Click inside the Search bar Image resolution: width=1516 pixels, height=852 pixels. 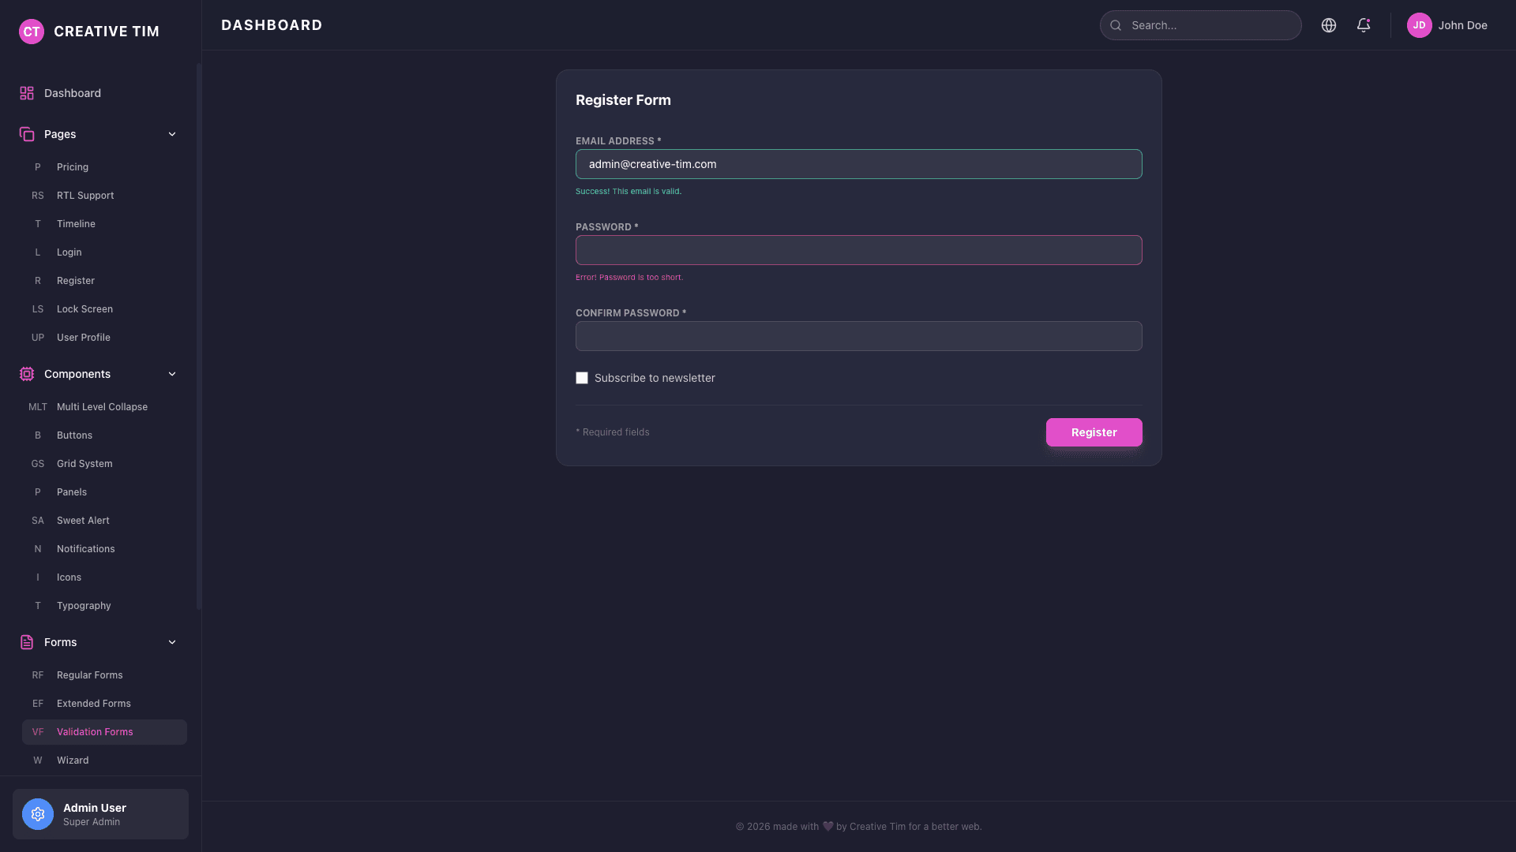pyautogui.click(x=1200, y=25)
